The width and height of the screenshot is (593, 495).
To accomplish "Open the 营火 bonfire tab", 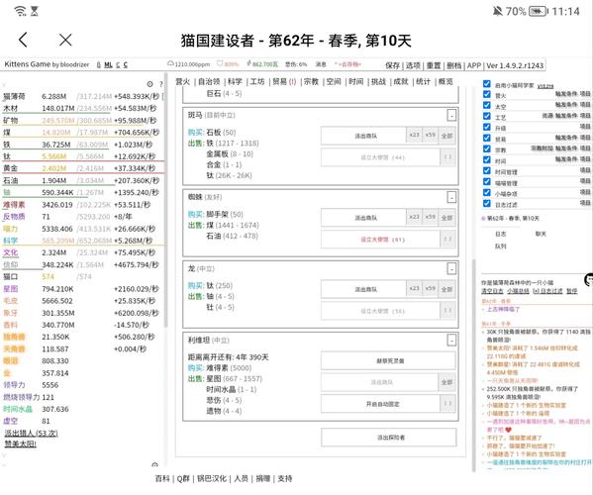I will pos(183,82).
